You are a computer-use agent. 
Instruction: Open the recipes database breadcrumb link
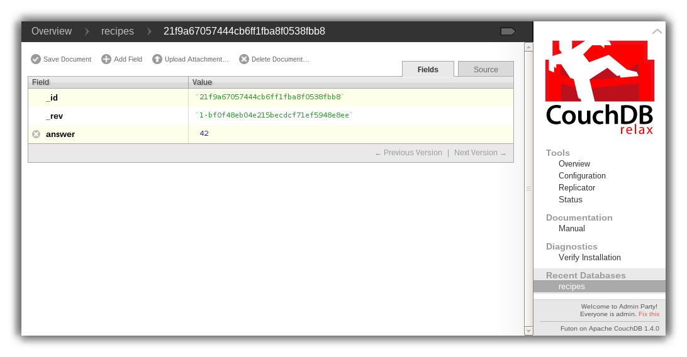click(118, 31)
